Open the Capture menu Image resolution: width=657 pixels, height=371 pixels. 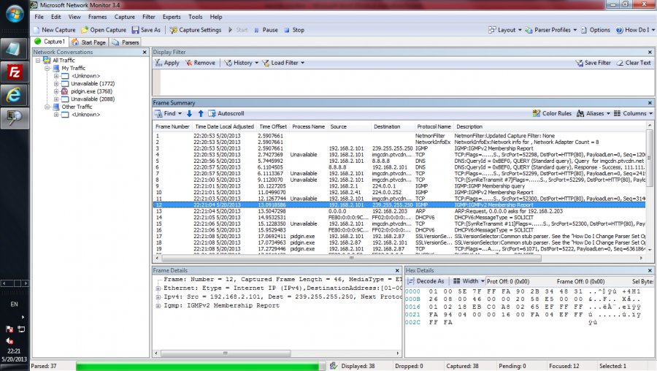124,17
